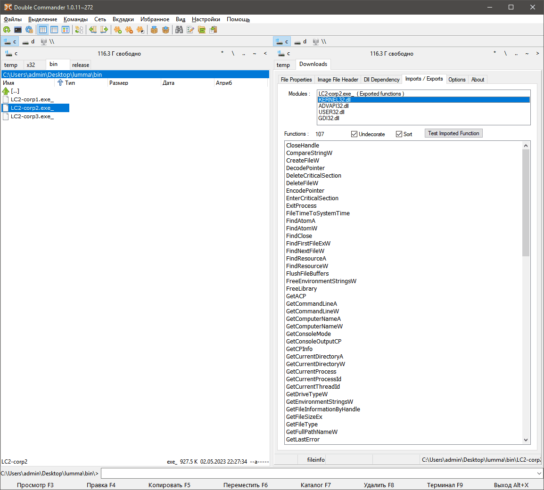The width and height of the screenshot is (544, 490).
Task: Disable the Undecorate checkbox
Action: 354,134
